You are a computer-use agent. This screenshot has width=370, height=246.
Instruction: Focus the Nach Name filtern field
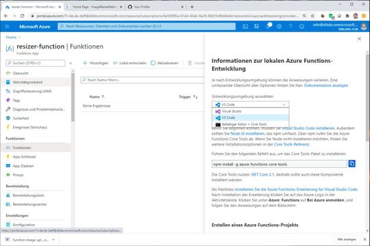tap(143, 80)
